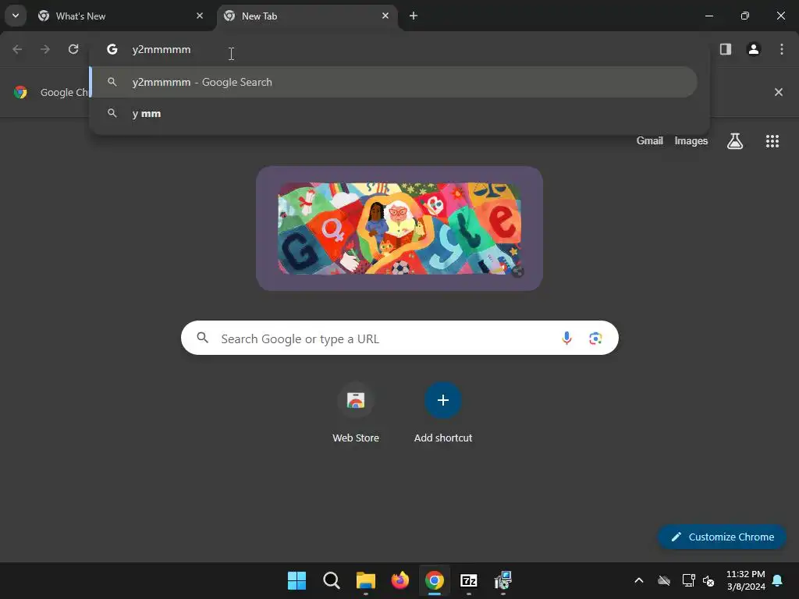Open 7-Zip from taskbar

(469, 580)
